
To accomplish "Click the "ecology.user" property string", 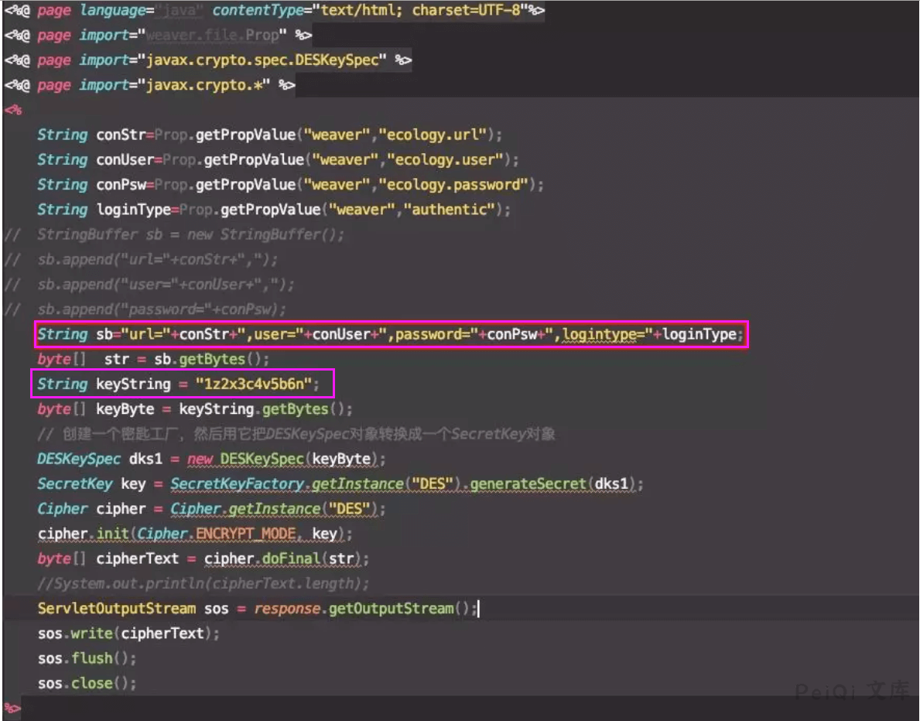I will click(447, 159).
